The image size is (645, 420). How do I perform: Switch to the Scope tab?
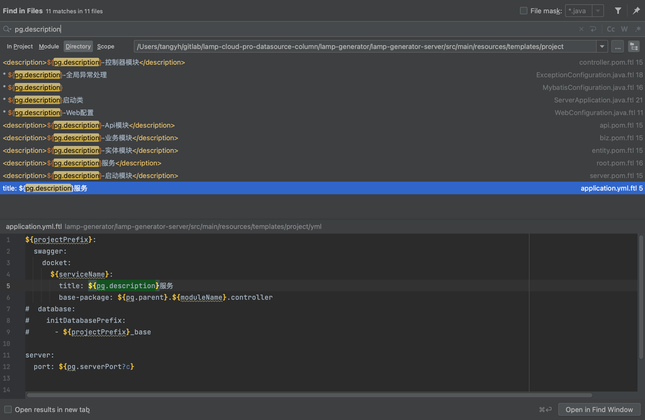point(105,47)
